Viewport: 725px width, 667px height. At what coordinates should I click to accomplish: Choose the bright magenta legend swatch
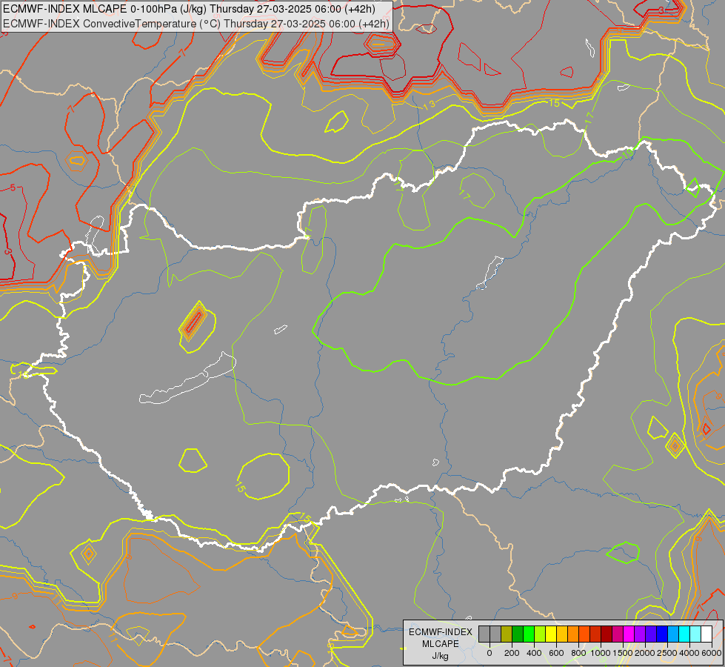point(629,634)
